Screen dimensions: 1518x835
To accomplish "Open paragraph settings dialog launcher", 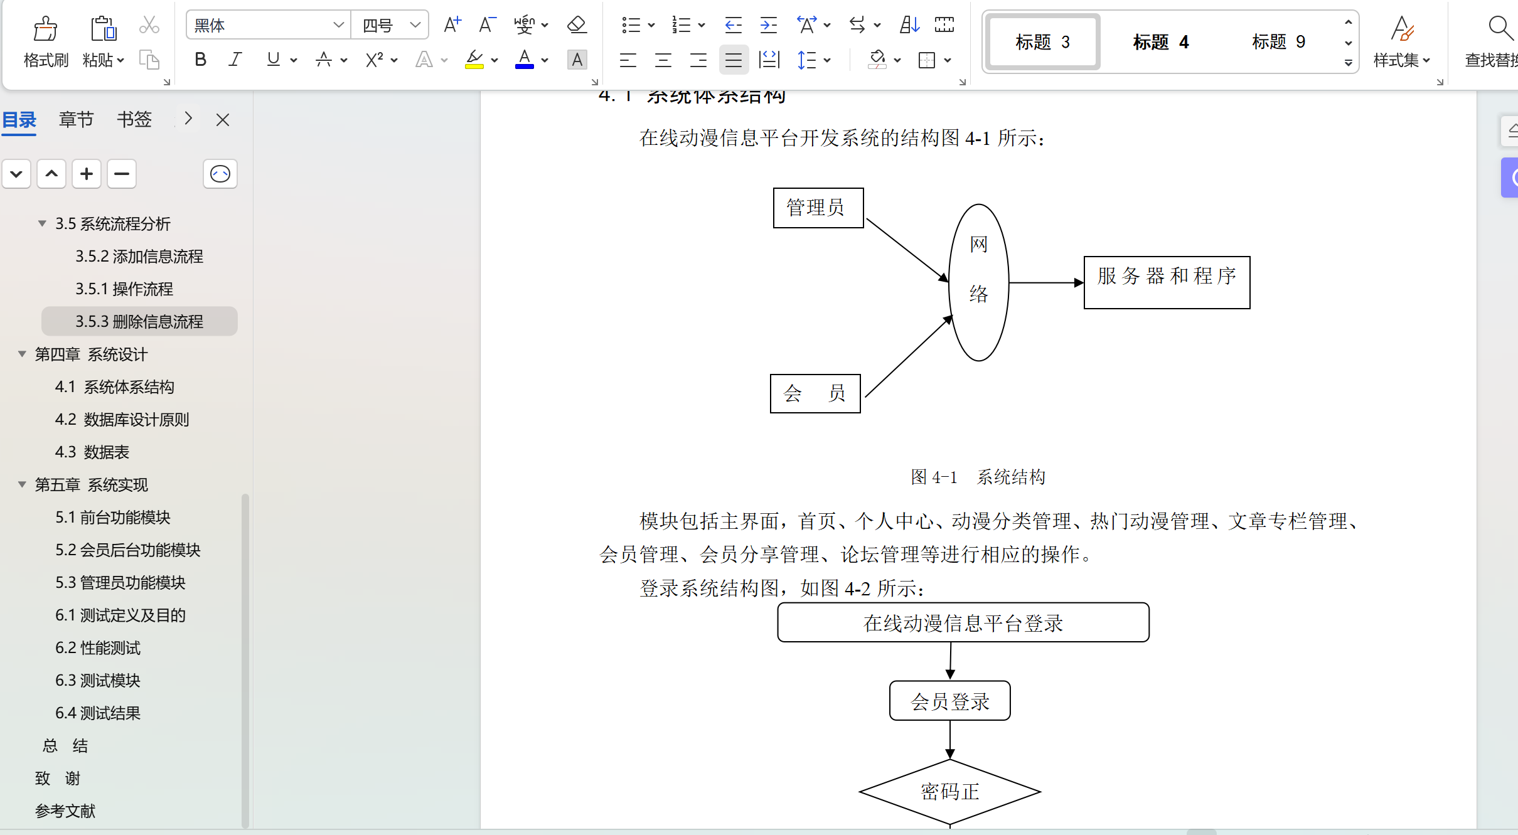I will tap(962, 82).
